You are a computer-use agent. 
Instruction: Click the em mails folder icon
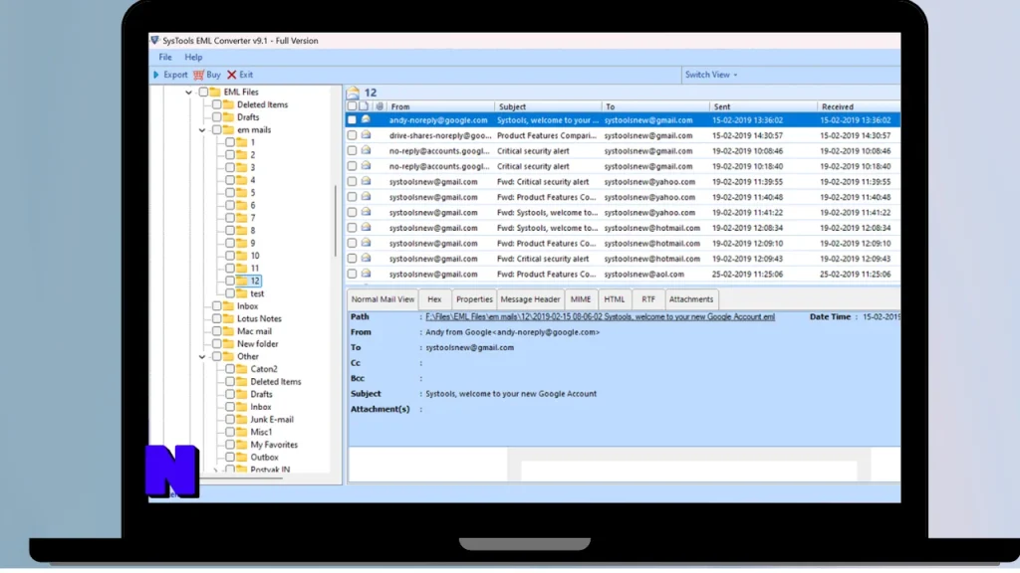click(x=228, y=130)
